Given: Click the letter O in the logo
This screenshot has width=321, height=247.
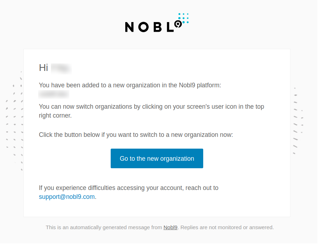Looking at the screenshot, I should [143, 27].
